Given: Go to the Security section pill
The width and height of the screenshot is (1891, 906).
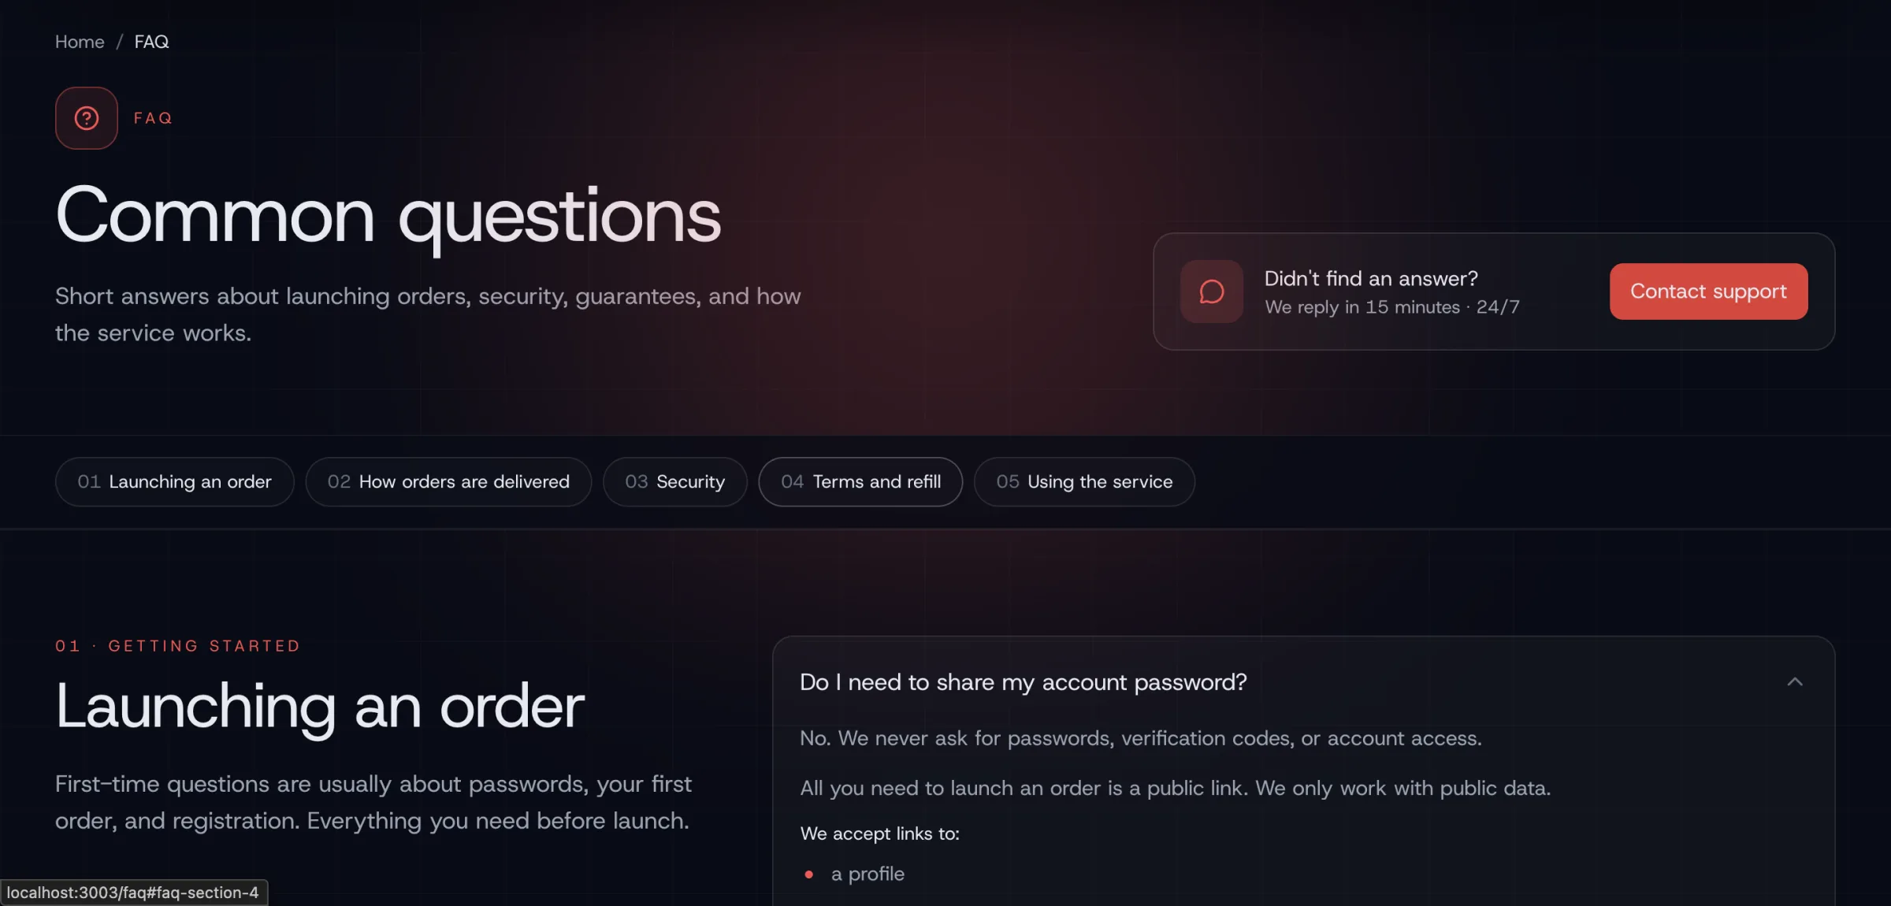Looking at the screenshot, I should coord(674,481).
